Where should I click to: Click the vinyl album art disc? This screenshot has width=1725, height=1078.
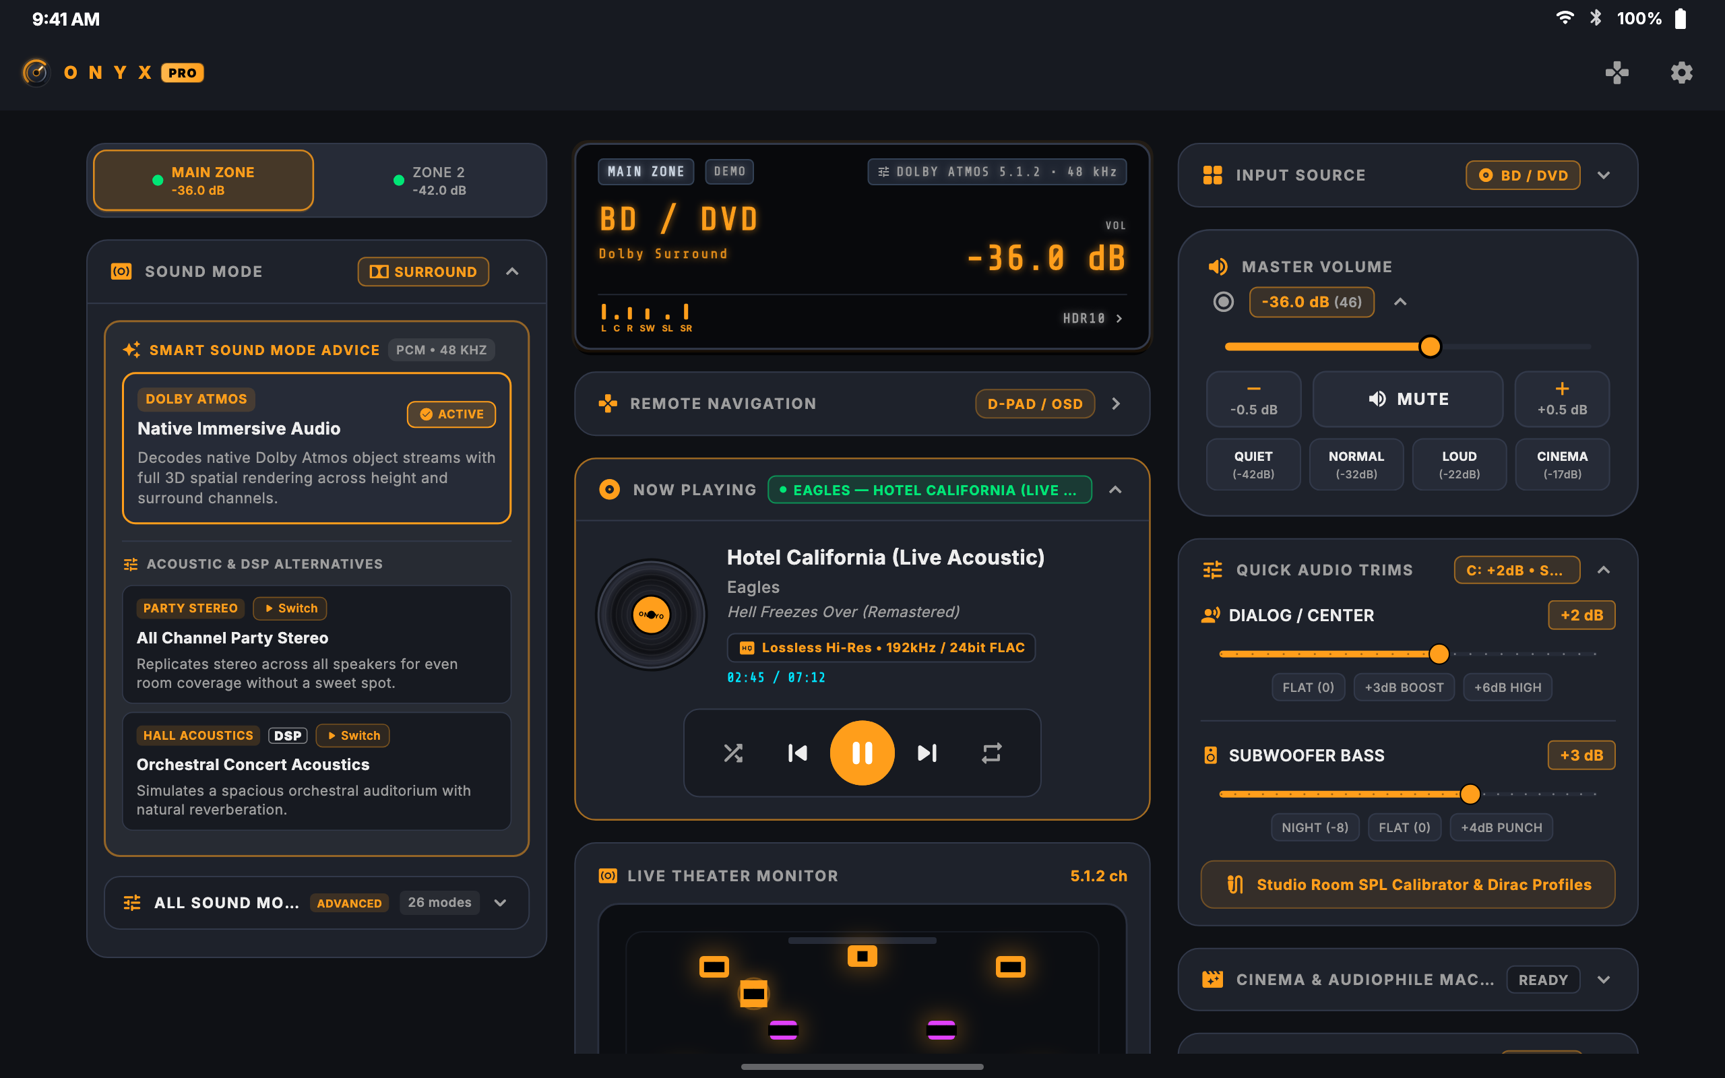click(651, 614)
